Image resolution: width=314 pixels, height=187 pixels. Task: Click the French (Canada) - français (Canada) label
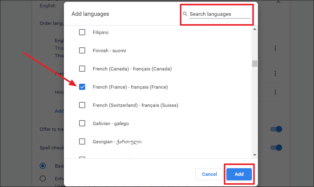(132, 69)
